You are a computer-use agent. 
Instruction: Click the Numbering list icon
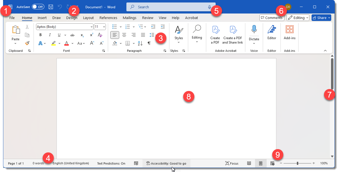point(128,27)
